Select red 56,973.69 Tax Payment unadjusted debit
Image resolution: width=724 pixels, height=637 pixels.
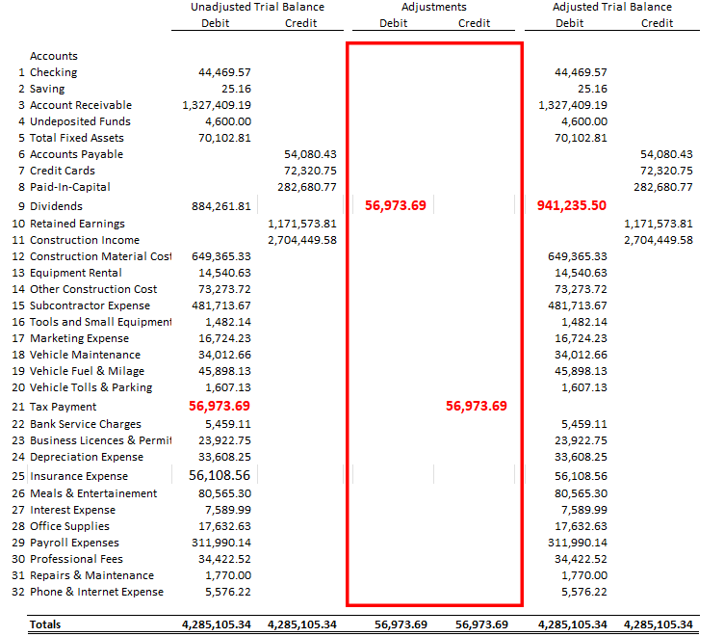click(x=220, y=407)
